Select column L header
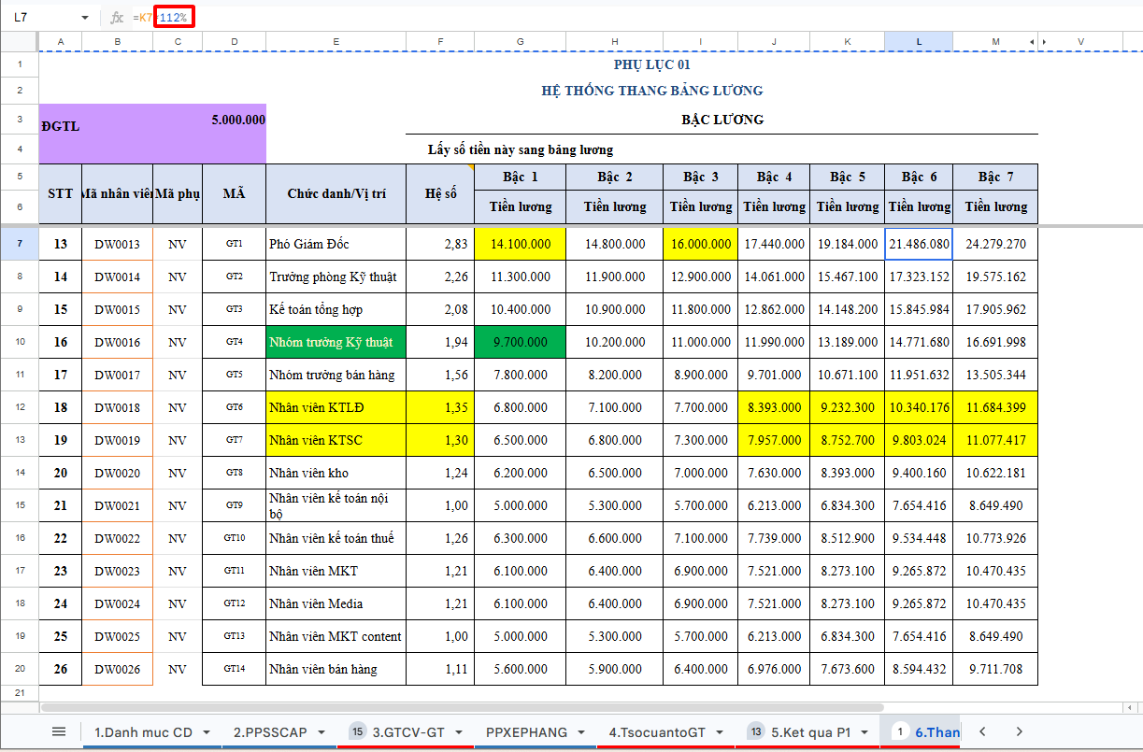1143x752 pixels. 919,42
